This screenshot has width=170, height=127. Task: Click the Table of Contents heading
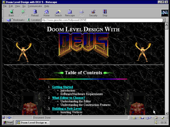[83, 73]
